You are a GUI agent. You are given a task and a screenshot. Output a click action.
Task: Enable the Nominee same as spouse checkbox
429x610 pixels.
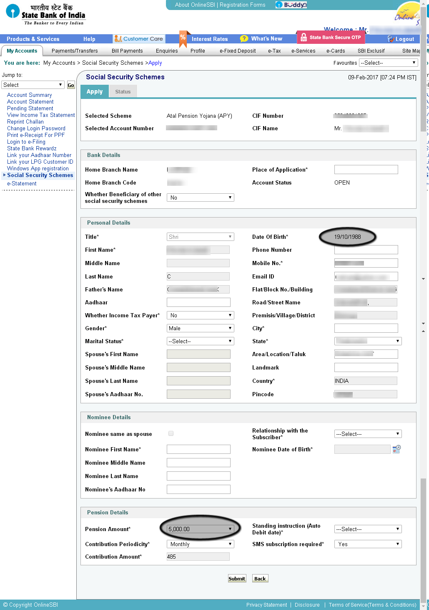(171, 433)
